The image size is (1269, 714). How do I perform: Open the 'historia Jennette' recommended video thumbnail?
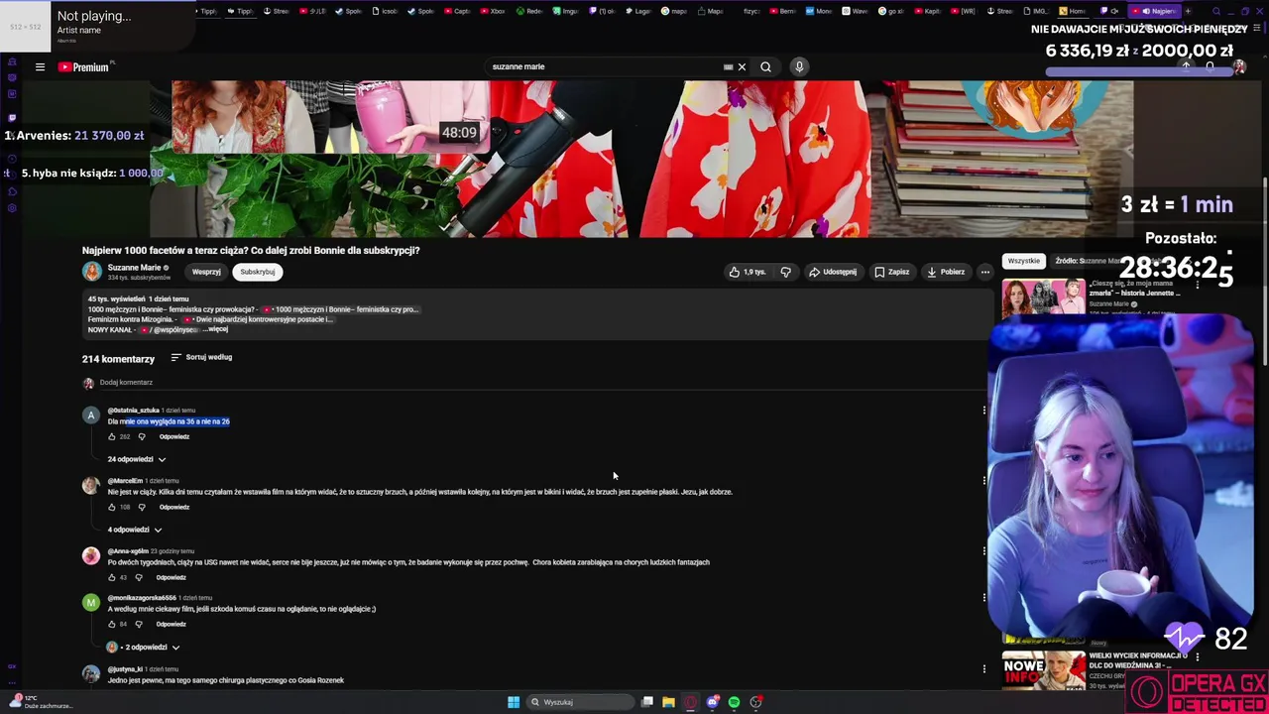[x=1043, y=297]
